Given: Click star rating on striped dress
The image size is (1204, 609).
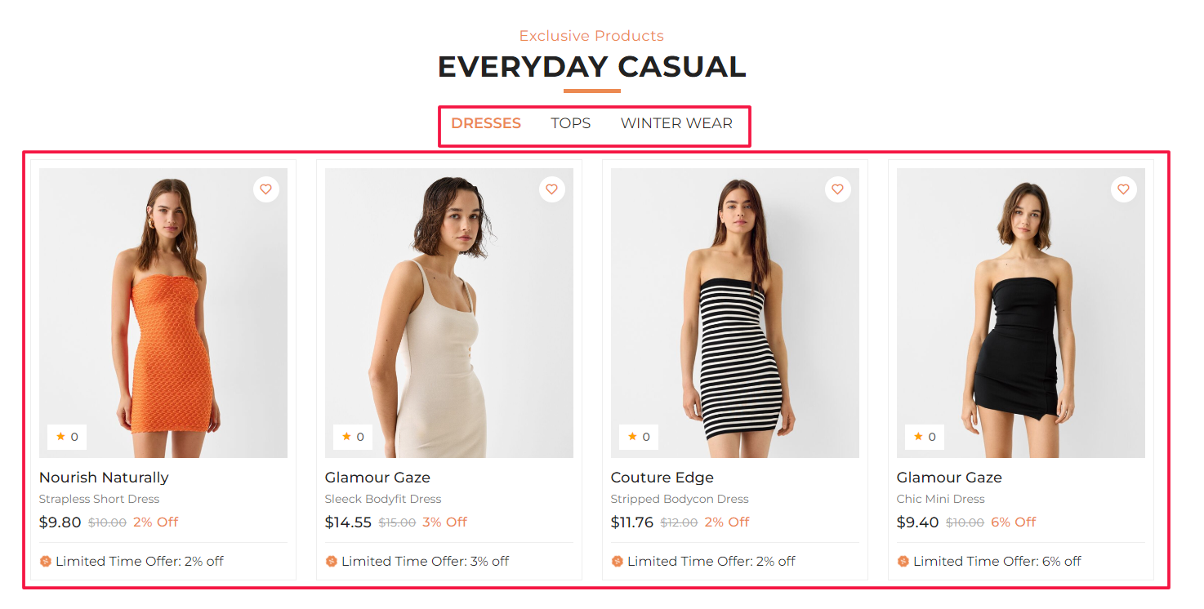Looking at the screenshot, I should click(639, 437).
